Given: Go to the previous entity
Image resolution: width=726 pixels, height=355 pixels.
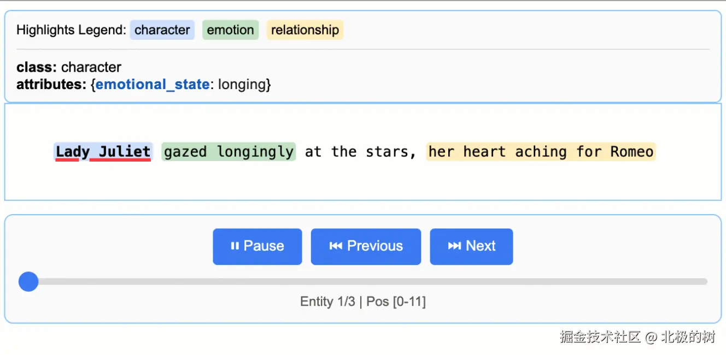Looking at the screenshot, I should 366,246.
